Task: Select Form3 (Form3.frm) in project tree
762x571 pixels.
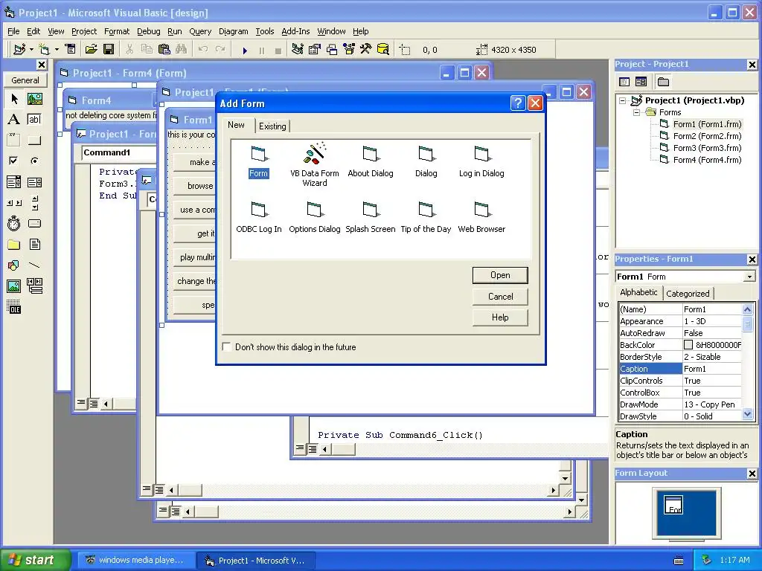Action: 707,148
